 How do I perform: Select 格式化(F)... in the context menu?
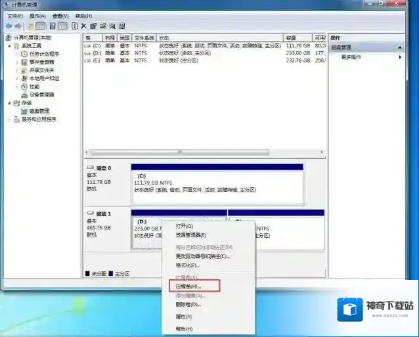[188, 265]
